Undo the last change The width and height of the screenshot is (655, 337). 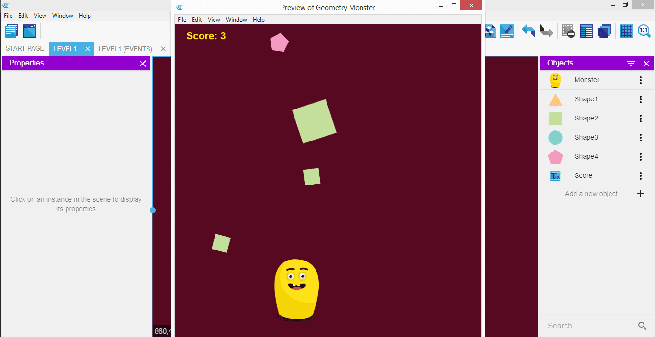click(529, 31)
